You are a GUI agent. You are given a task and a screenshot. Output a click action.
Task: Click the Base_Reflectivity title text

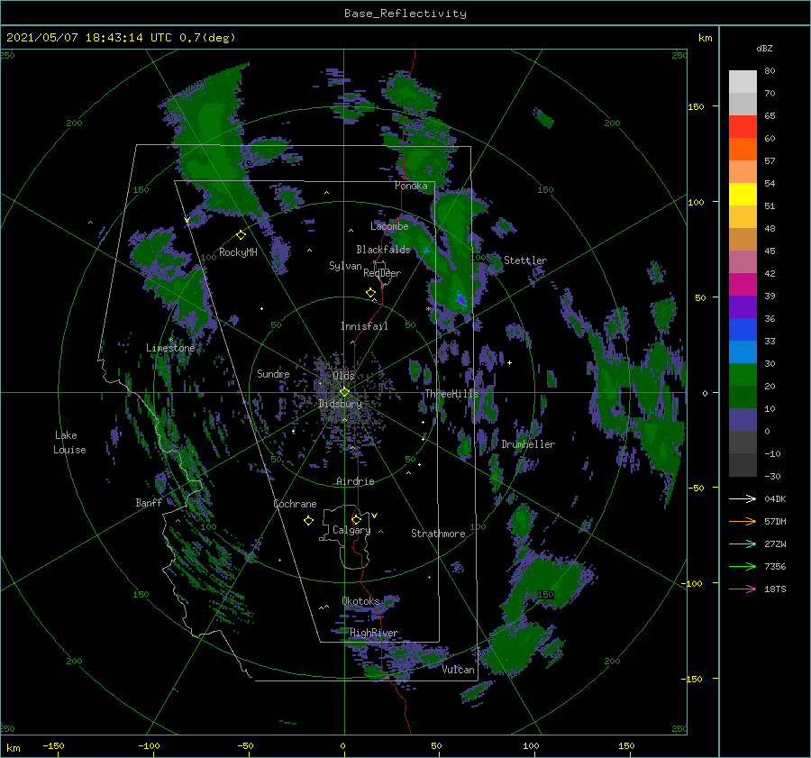point(405,14)
